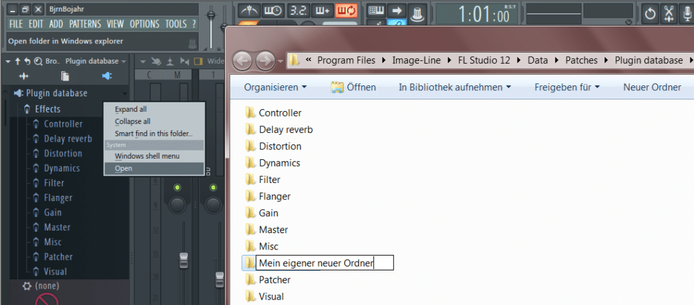Image resolution: width=694 pixels, height=305 pixels.
Task: Click browser reread structure curved-arrow icon
Action: pyautogui.click(x=27, y=61)
